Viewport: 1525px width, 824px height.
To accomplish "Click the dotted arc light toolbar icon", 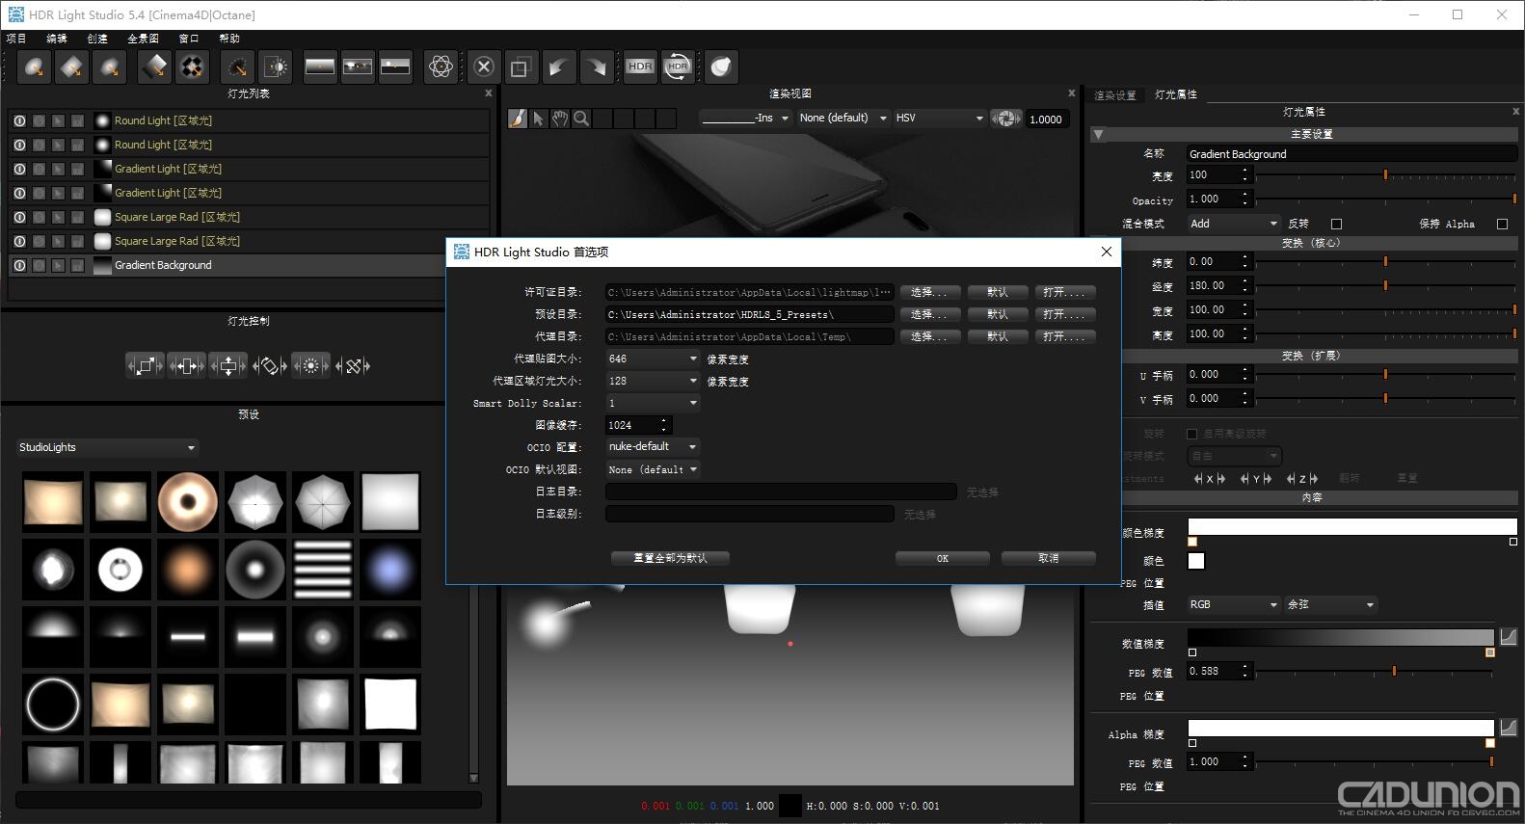I will (x=237, y=66).
